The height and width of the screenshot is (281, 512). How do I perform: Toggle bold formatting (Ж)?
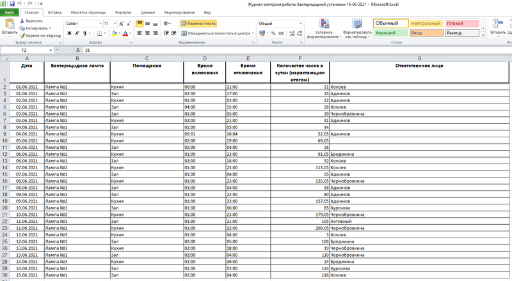click(x=69, y=33)
